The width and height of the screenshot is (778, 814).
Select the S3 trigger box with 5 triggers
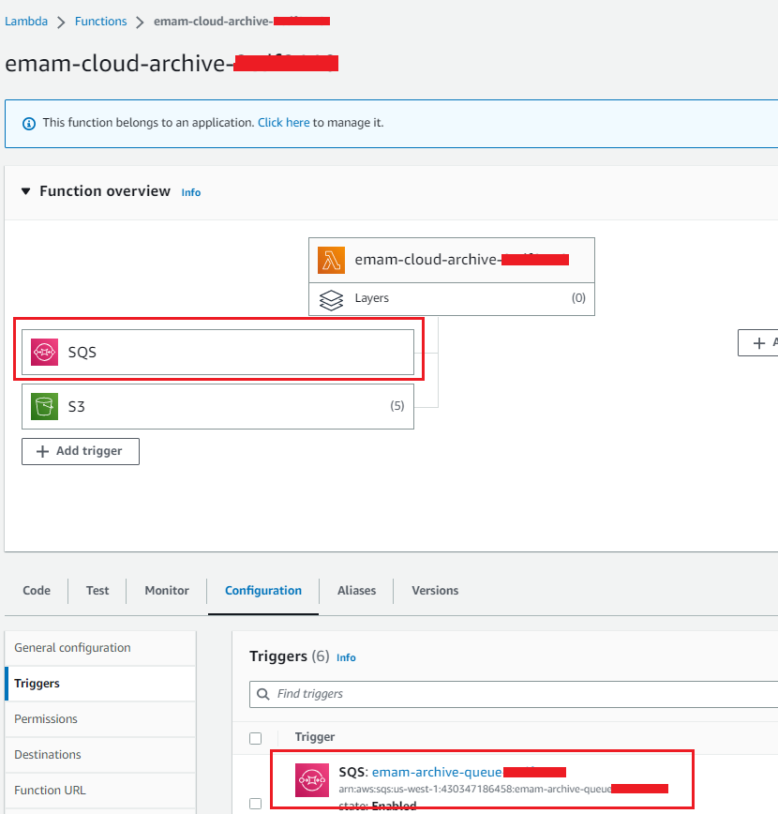point(218,406)
